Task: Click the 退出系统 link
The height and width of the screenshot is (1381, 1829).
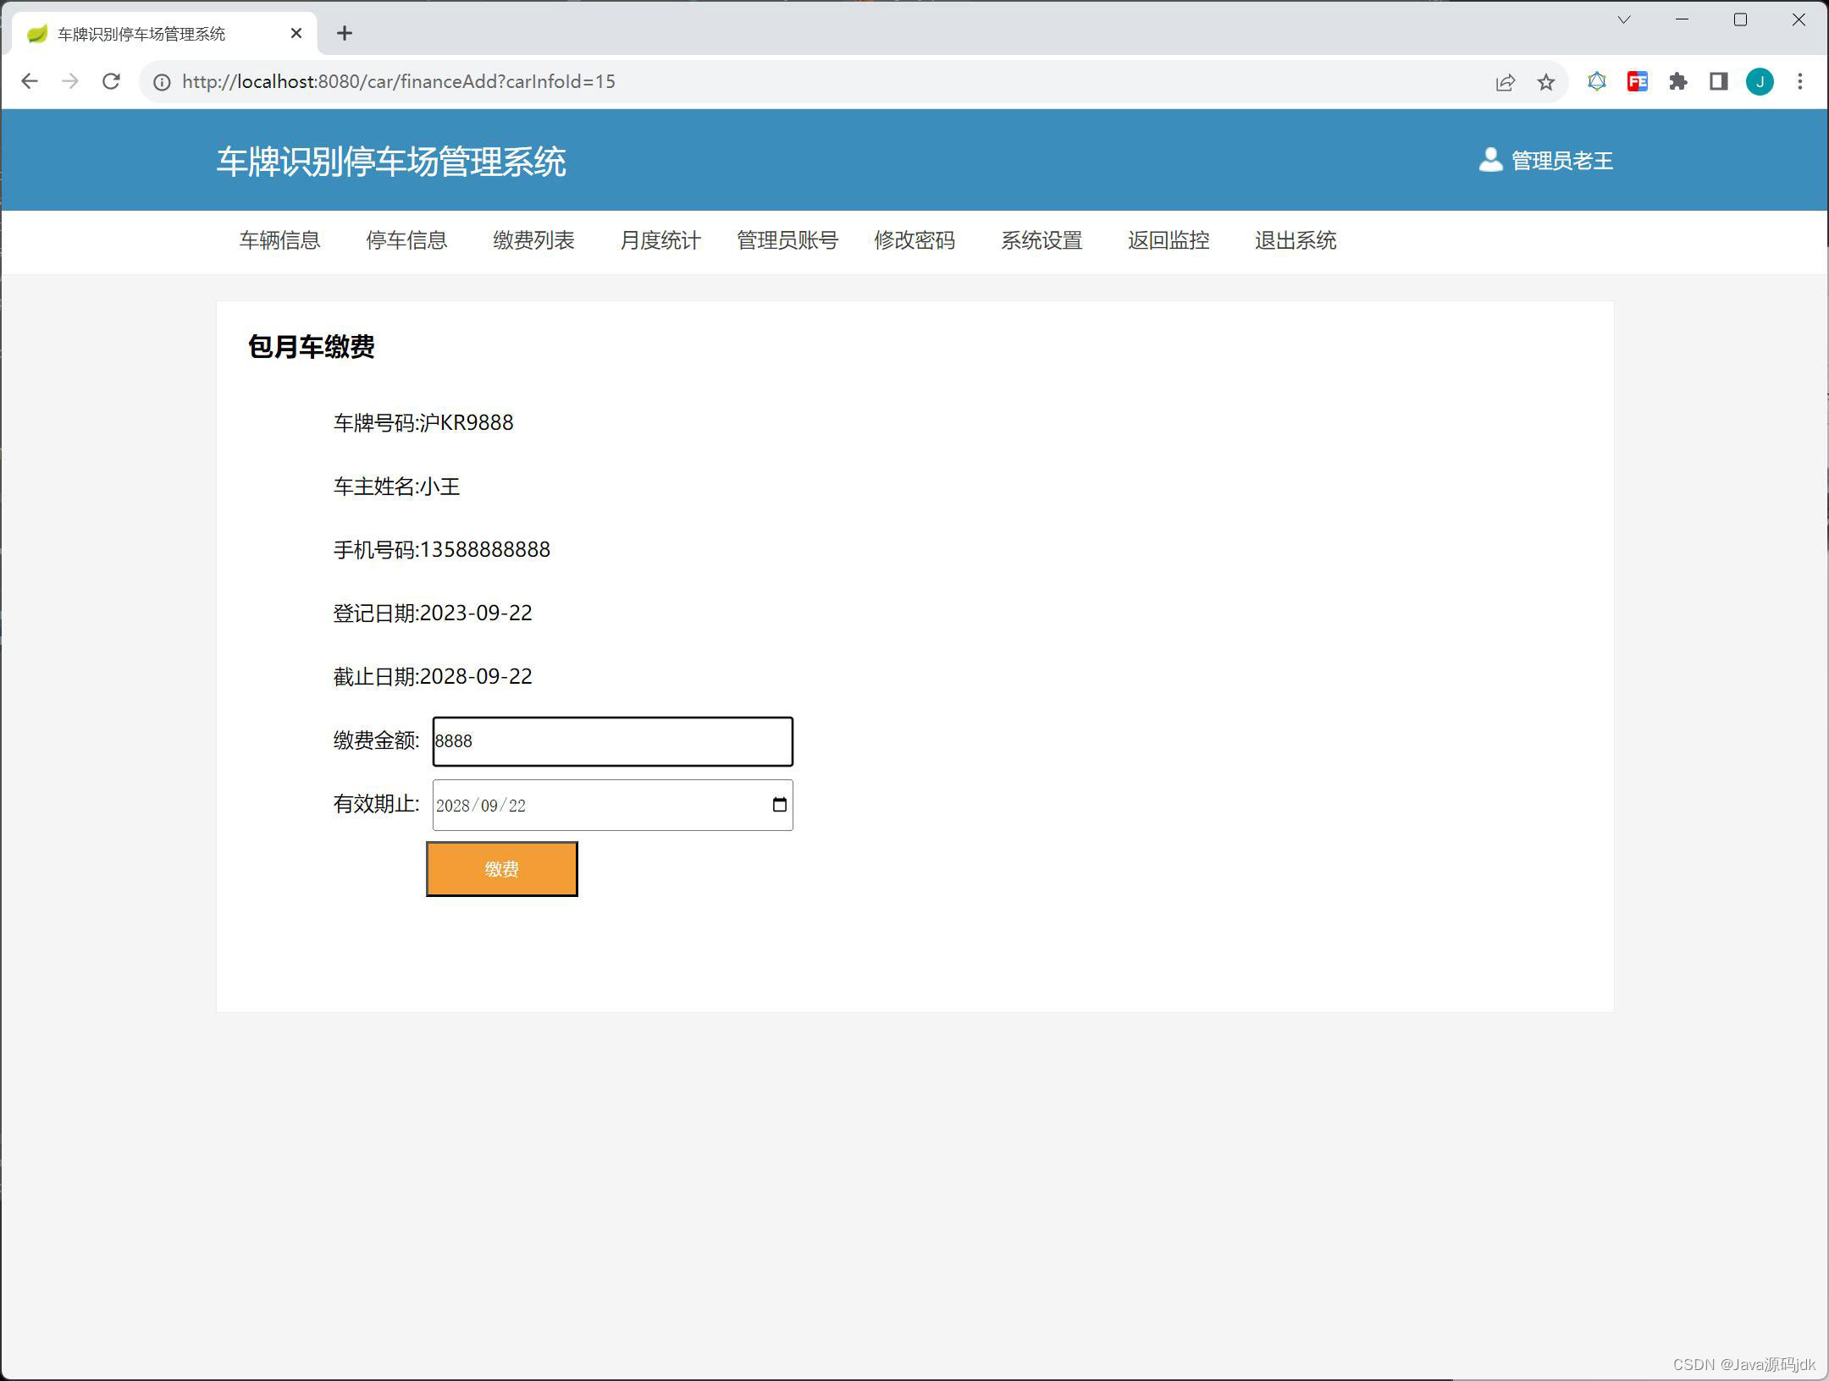Action: (x=1296, y=240)
